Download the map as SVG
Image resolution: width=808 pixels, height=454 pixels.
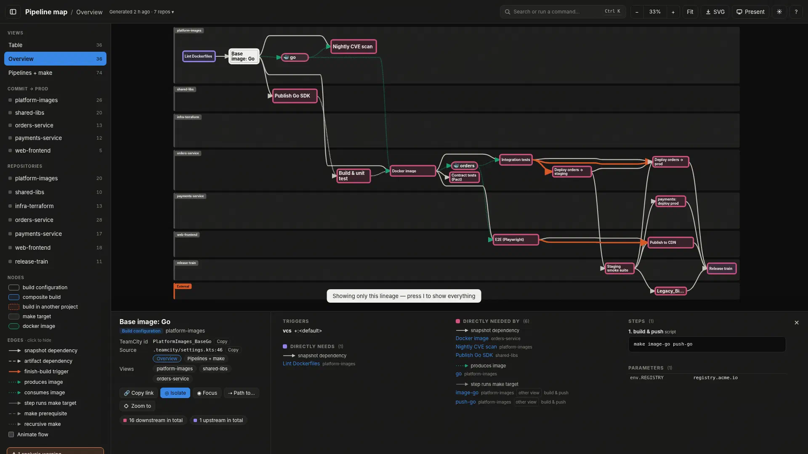pyautogui.click(x=715, y=12)
